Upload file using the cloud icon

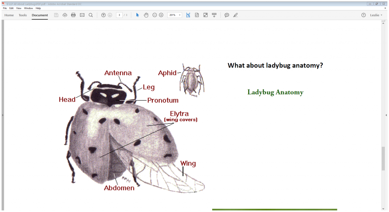click(65, 15)
